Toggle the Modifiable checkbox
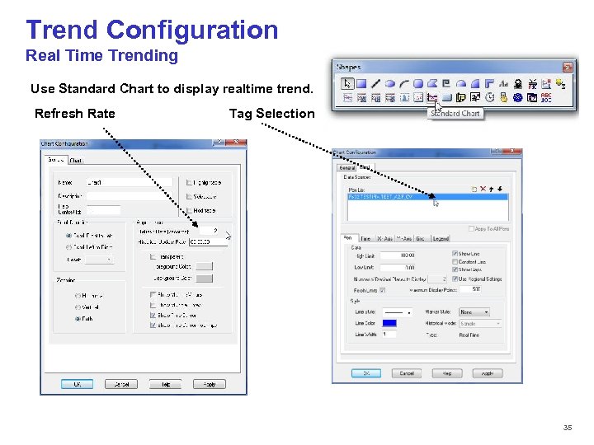 tap(189, 210)
